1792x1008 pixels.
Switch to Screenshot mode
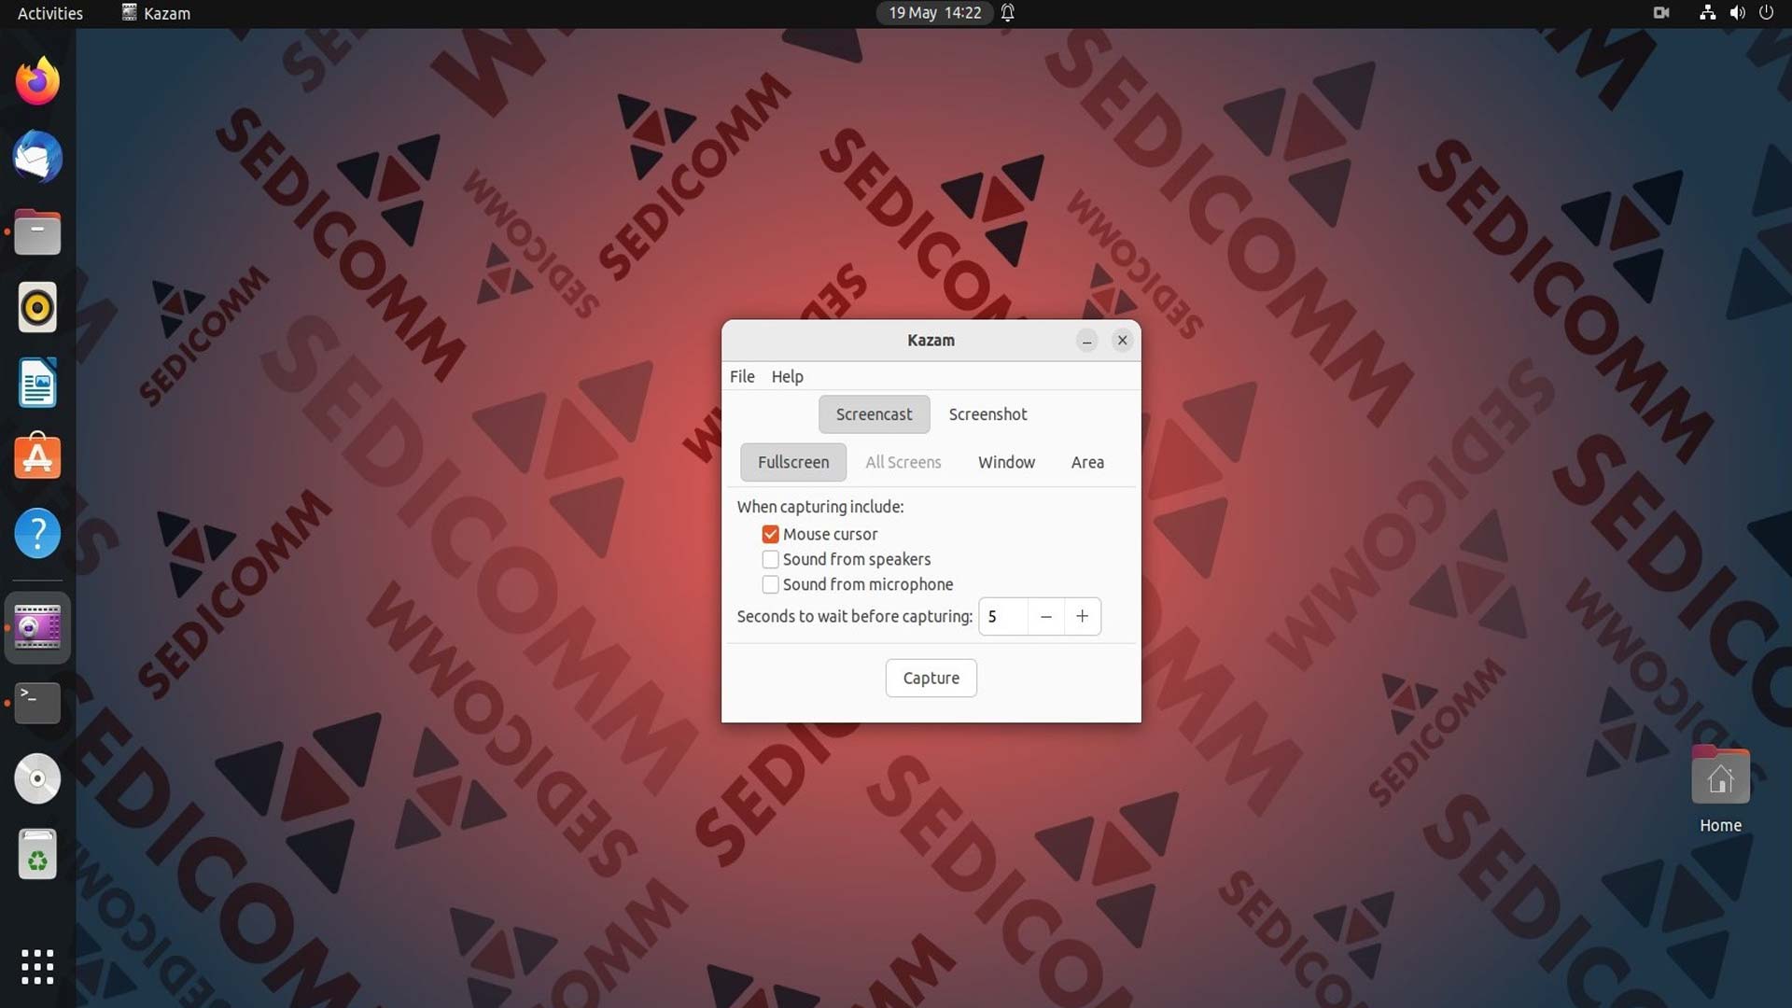click(x=987, y=414)
